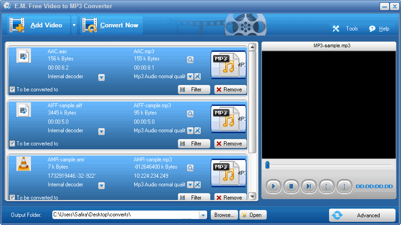Click the Advanced button
The width and height of the screenshot is (401, 225).
(x=362, y=215)
